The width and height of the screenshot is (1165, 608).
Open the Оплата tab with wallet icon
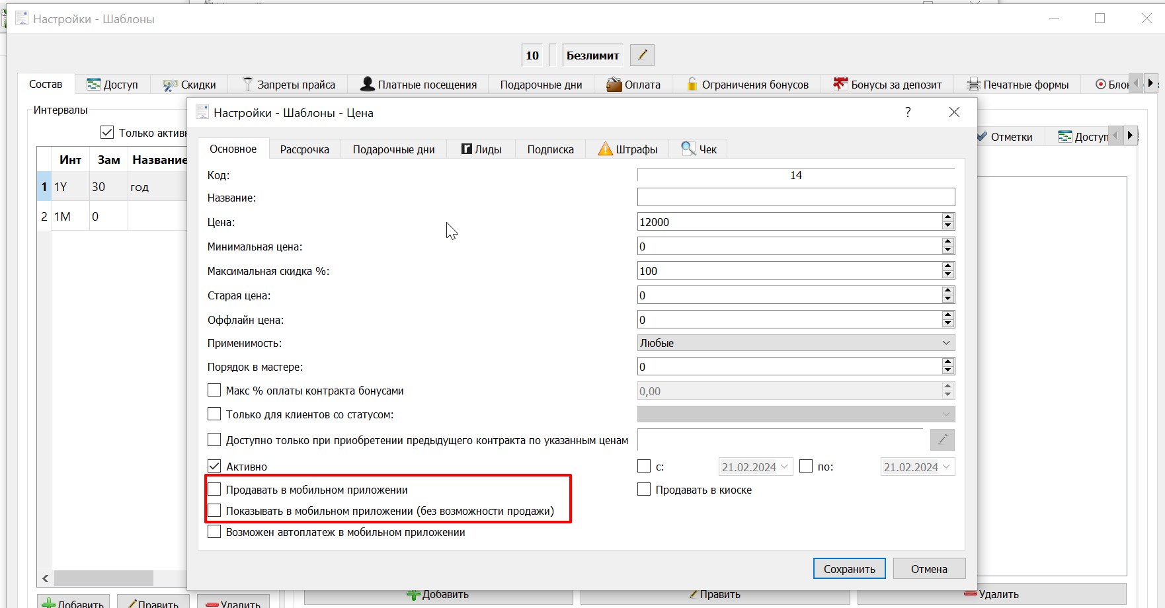point(633,85)
